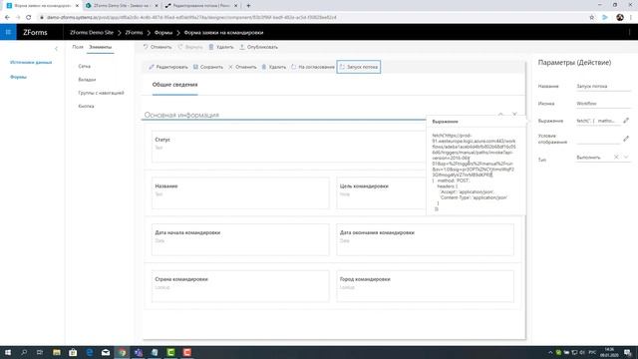Screen dimensions: 638x359
Task: Click the Отменить X icon in form toolbar
Action: pyautogui.click(x=230, y=67)
